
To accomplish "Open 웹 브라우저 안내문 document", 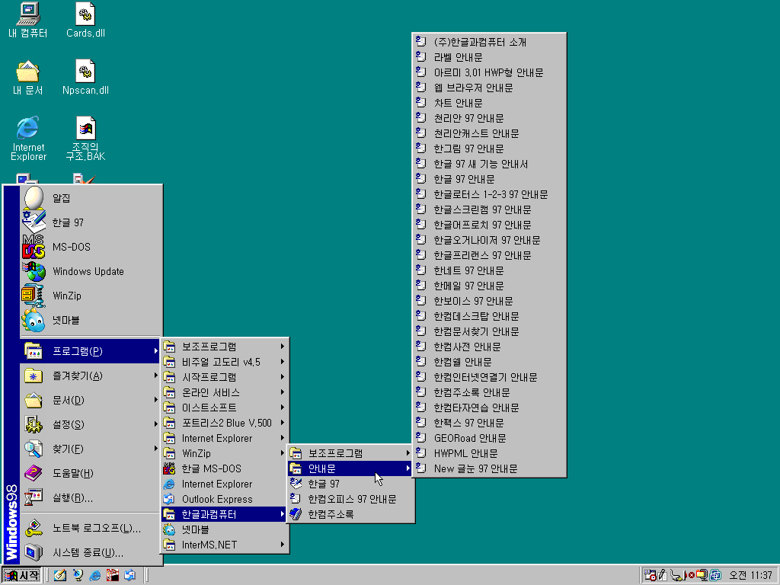I will pyautogui.click(x=490, y=88).
